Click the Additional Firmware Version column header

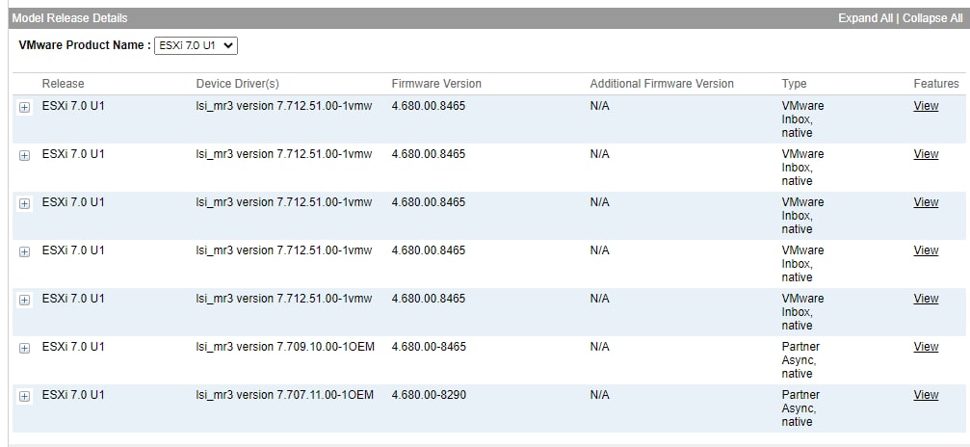click(x=662, y=84)
